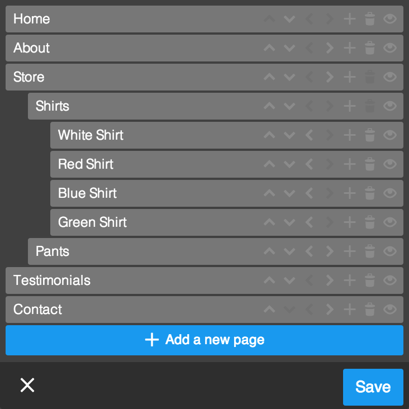Toggle visibility of the Home page

(390, 19)
